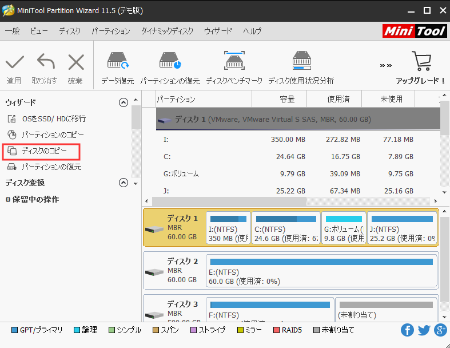Select partition J: row in list
The image size is (450, 348).
(298, 191)
